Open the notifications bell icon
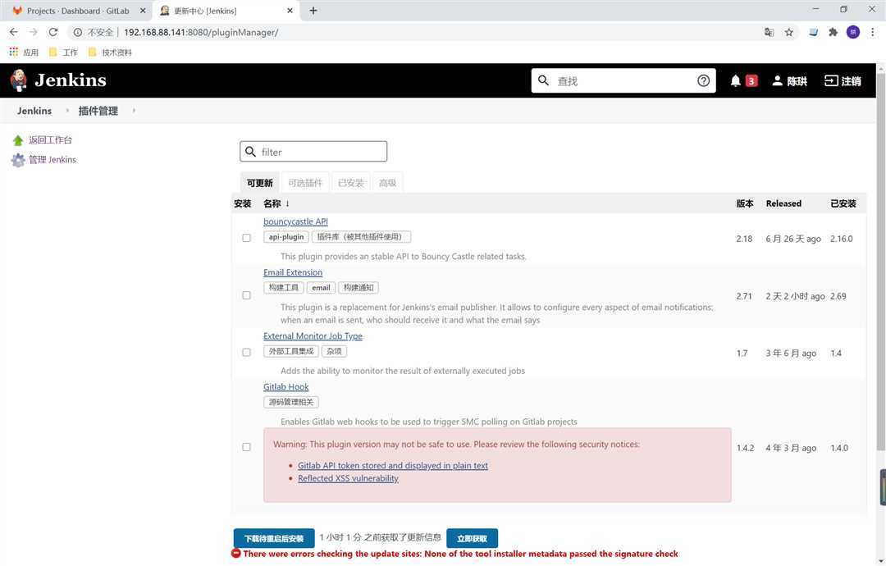 point(735,80)
